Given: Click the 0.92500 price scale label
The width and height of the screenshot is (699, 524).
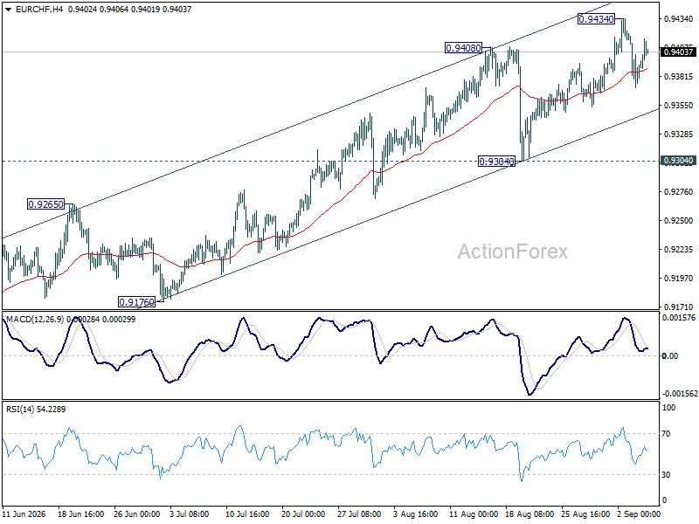Looking at the screenshot, I should [679, 221].
